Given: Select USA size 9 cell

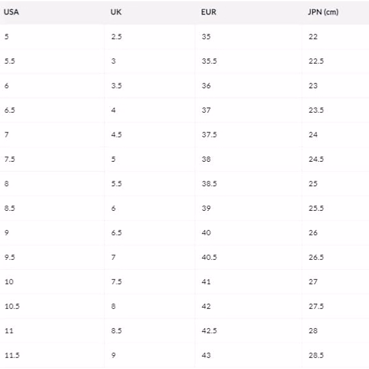Looking at the screenshot, I should (6, 232).
